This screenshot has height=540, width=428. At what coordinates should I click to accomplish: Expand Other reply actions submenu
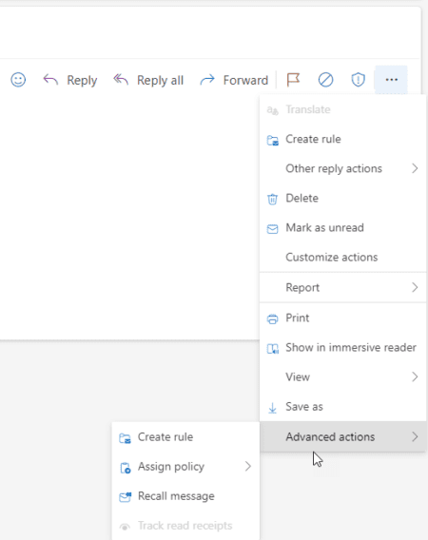[x=343, y=169]
